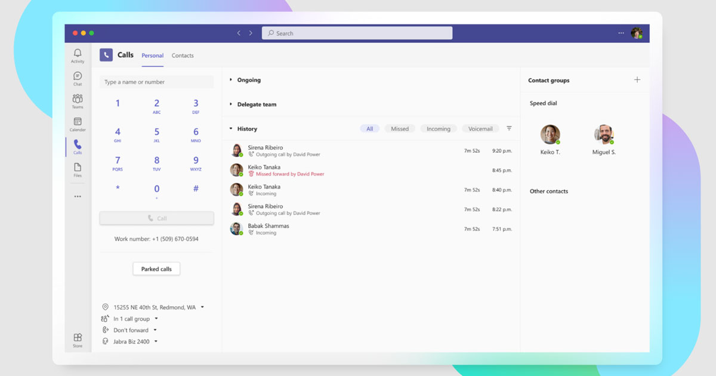Image resolution: width=716 pixels, height=376 pixels.
Task: Click the Search box in title bar
Action: [x=357, y=33]
